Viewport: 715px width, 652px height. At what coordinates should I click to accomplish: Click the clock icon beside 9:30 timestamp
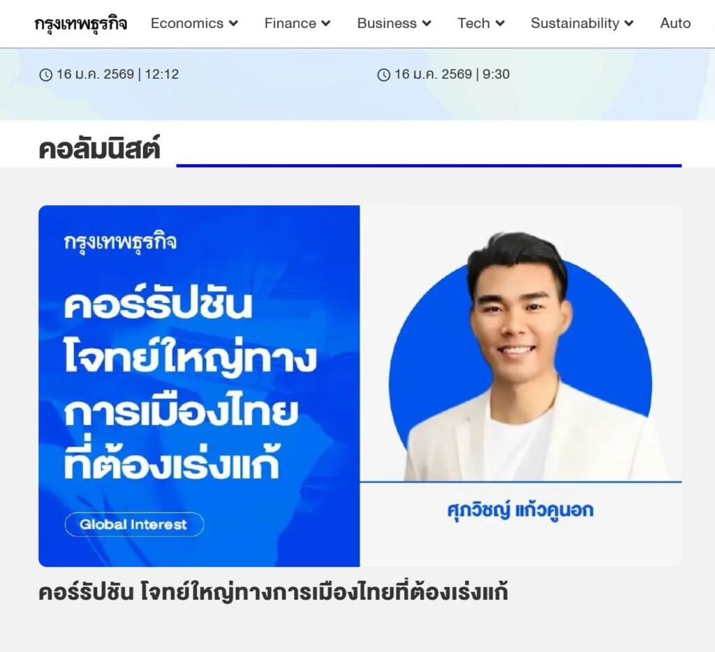pyautogui.click(x=384, y=74)
